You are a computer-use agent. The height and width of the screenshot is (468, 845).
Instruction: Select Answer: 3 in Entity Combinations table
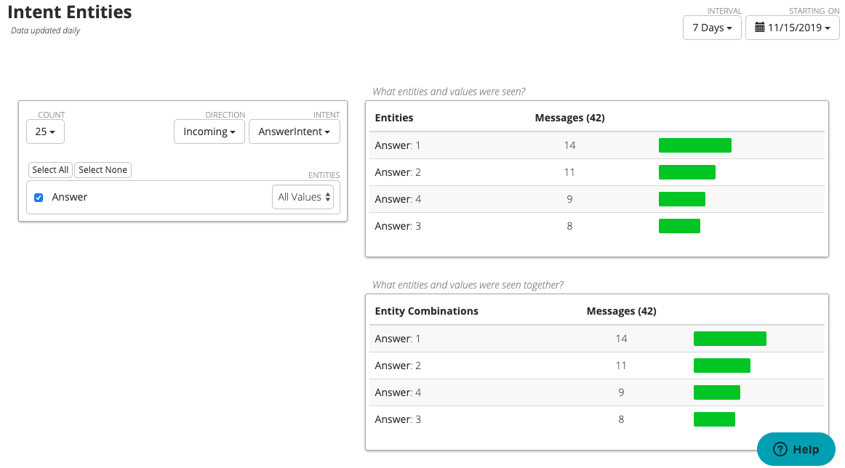coord(398,419)
